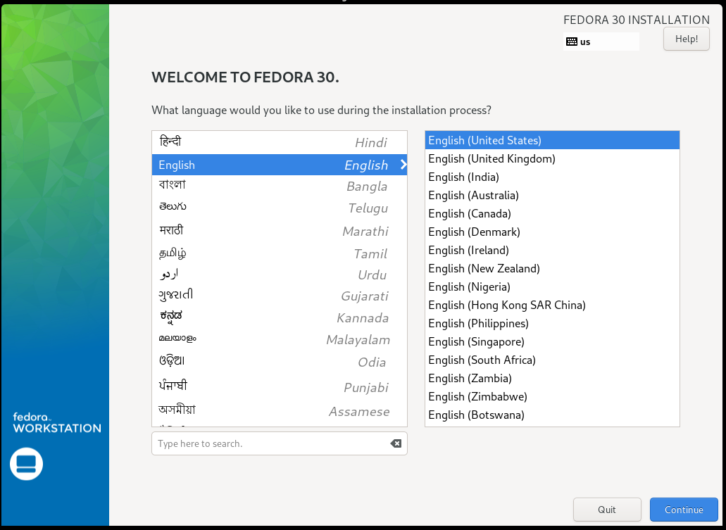Select Marathi language row
The width and height of the screenshot is (726, 530).
point(279,231)
